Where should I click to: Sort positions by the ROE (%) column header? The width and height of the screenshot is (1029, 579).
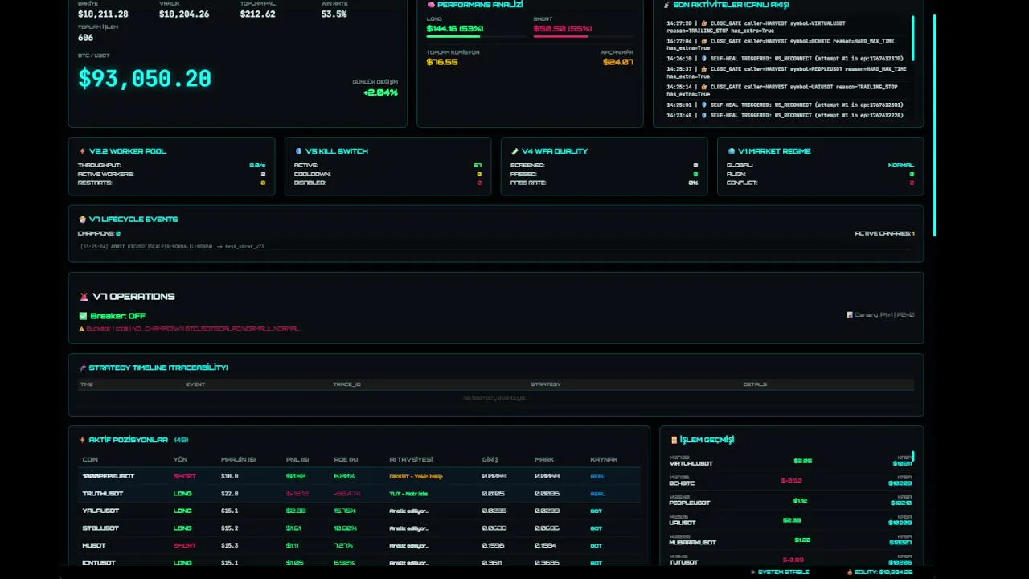pyautogui.click(x=346, y=459)
